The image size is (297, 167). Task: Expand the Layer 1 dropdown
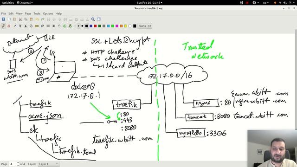pyautogui.click(x=48, y=164)
